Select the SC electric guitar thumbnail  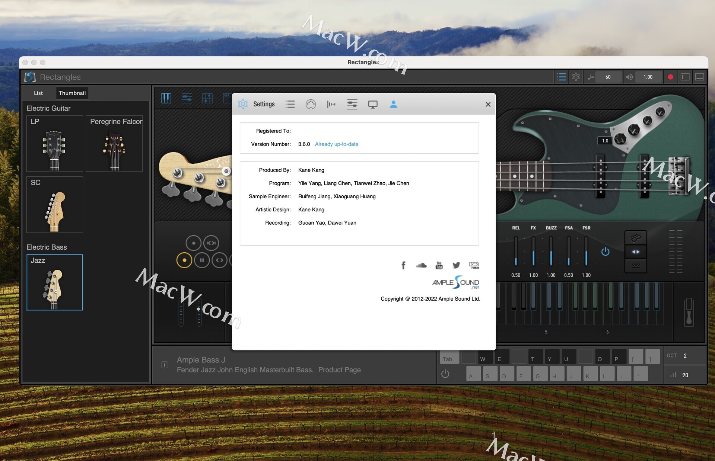(x=55, y=204)
